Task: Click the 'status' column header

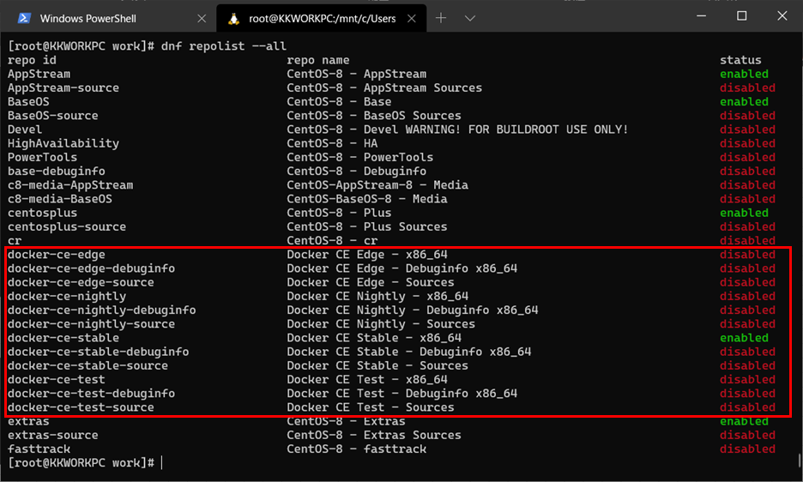Action: 740,60
